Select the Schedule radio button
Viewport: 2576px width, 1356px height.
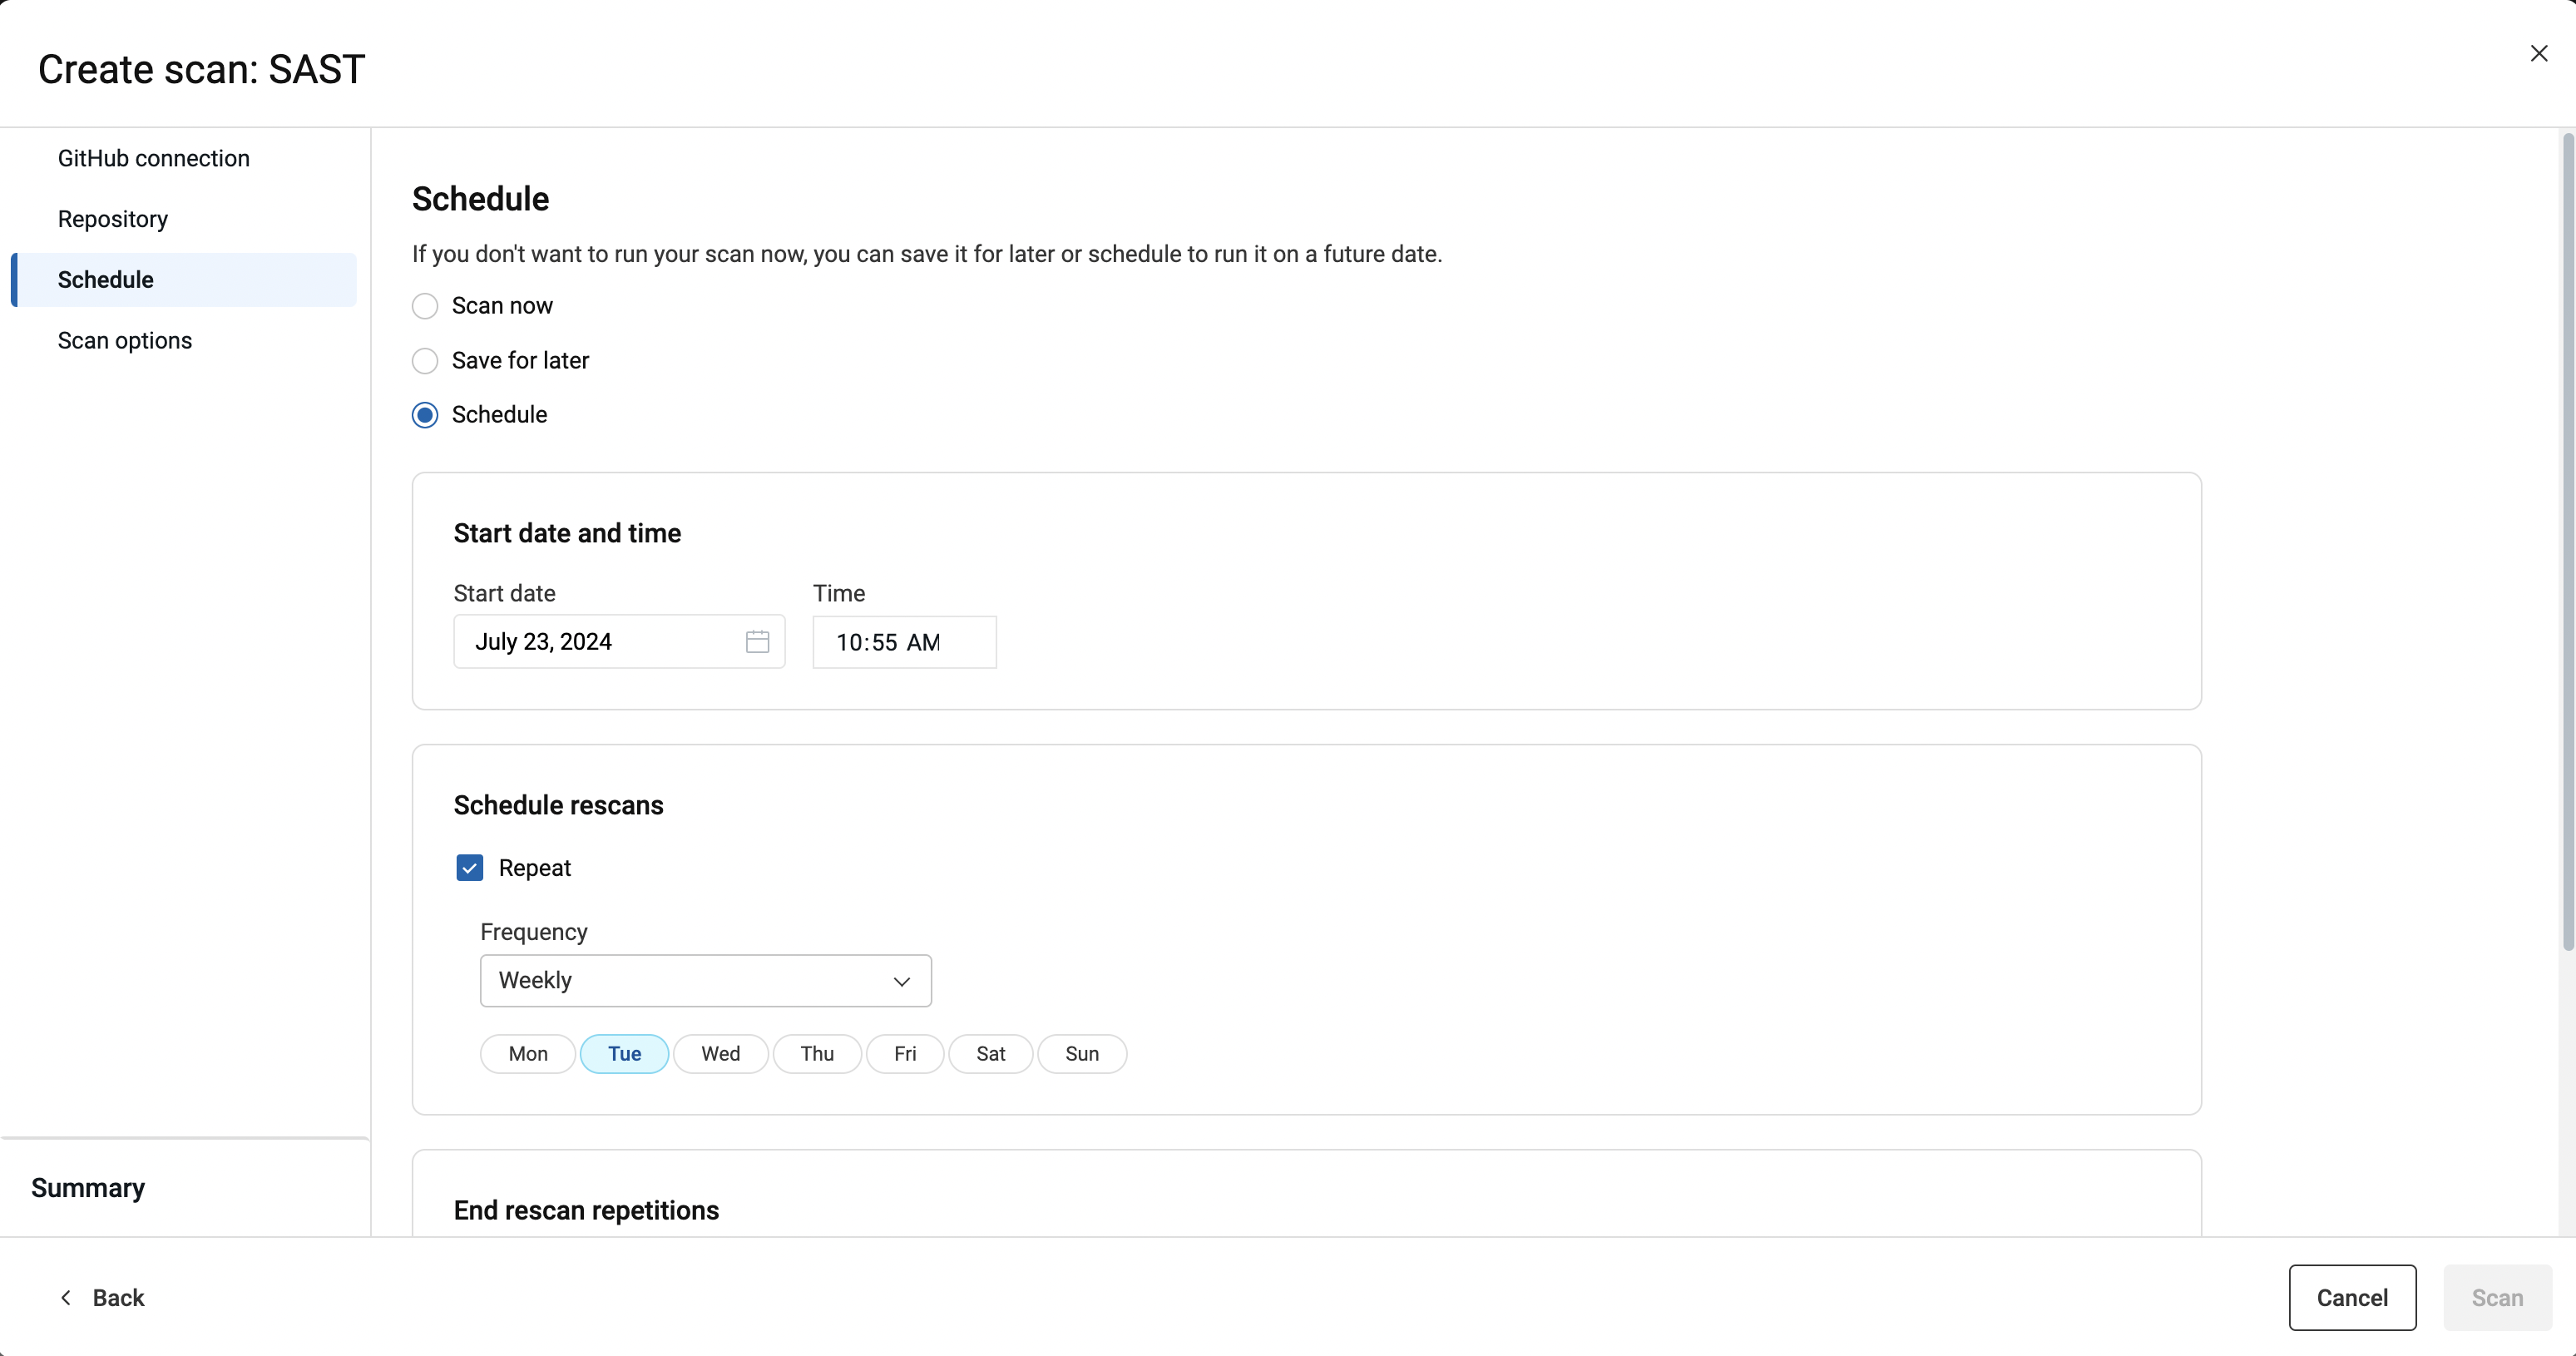click(425, 415)
